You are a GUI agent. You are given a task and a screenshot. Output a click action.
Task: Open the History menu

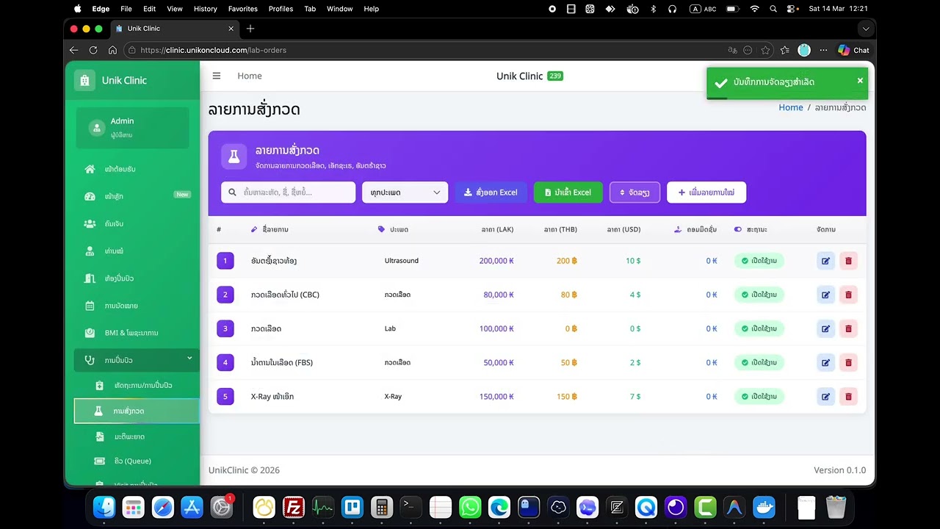205,9
